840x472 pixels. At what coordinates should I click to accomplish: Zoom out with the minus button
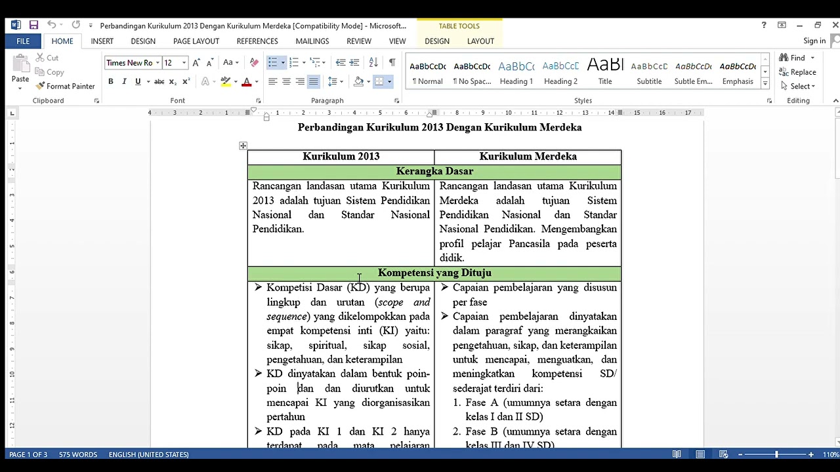(740, 454)
